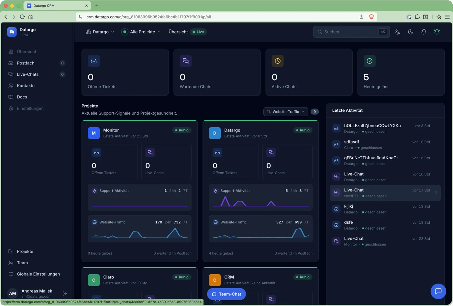This screenshot has height=306, width=453.
Task: Click the Brave shields icon in address bar
Action: [x=371, y=17]
